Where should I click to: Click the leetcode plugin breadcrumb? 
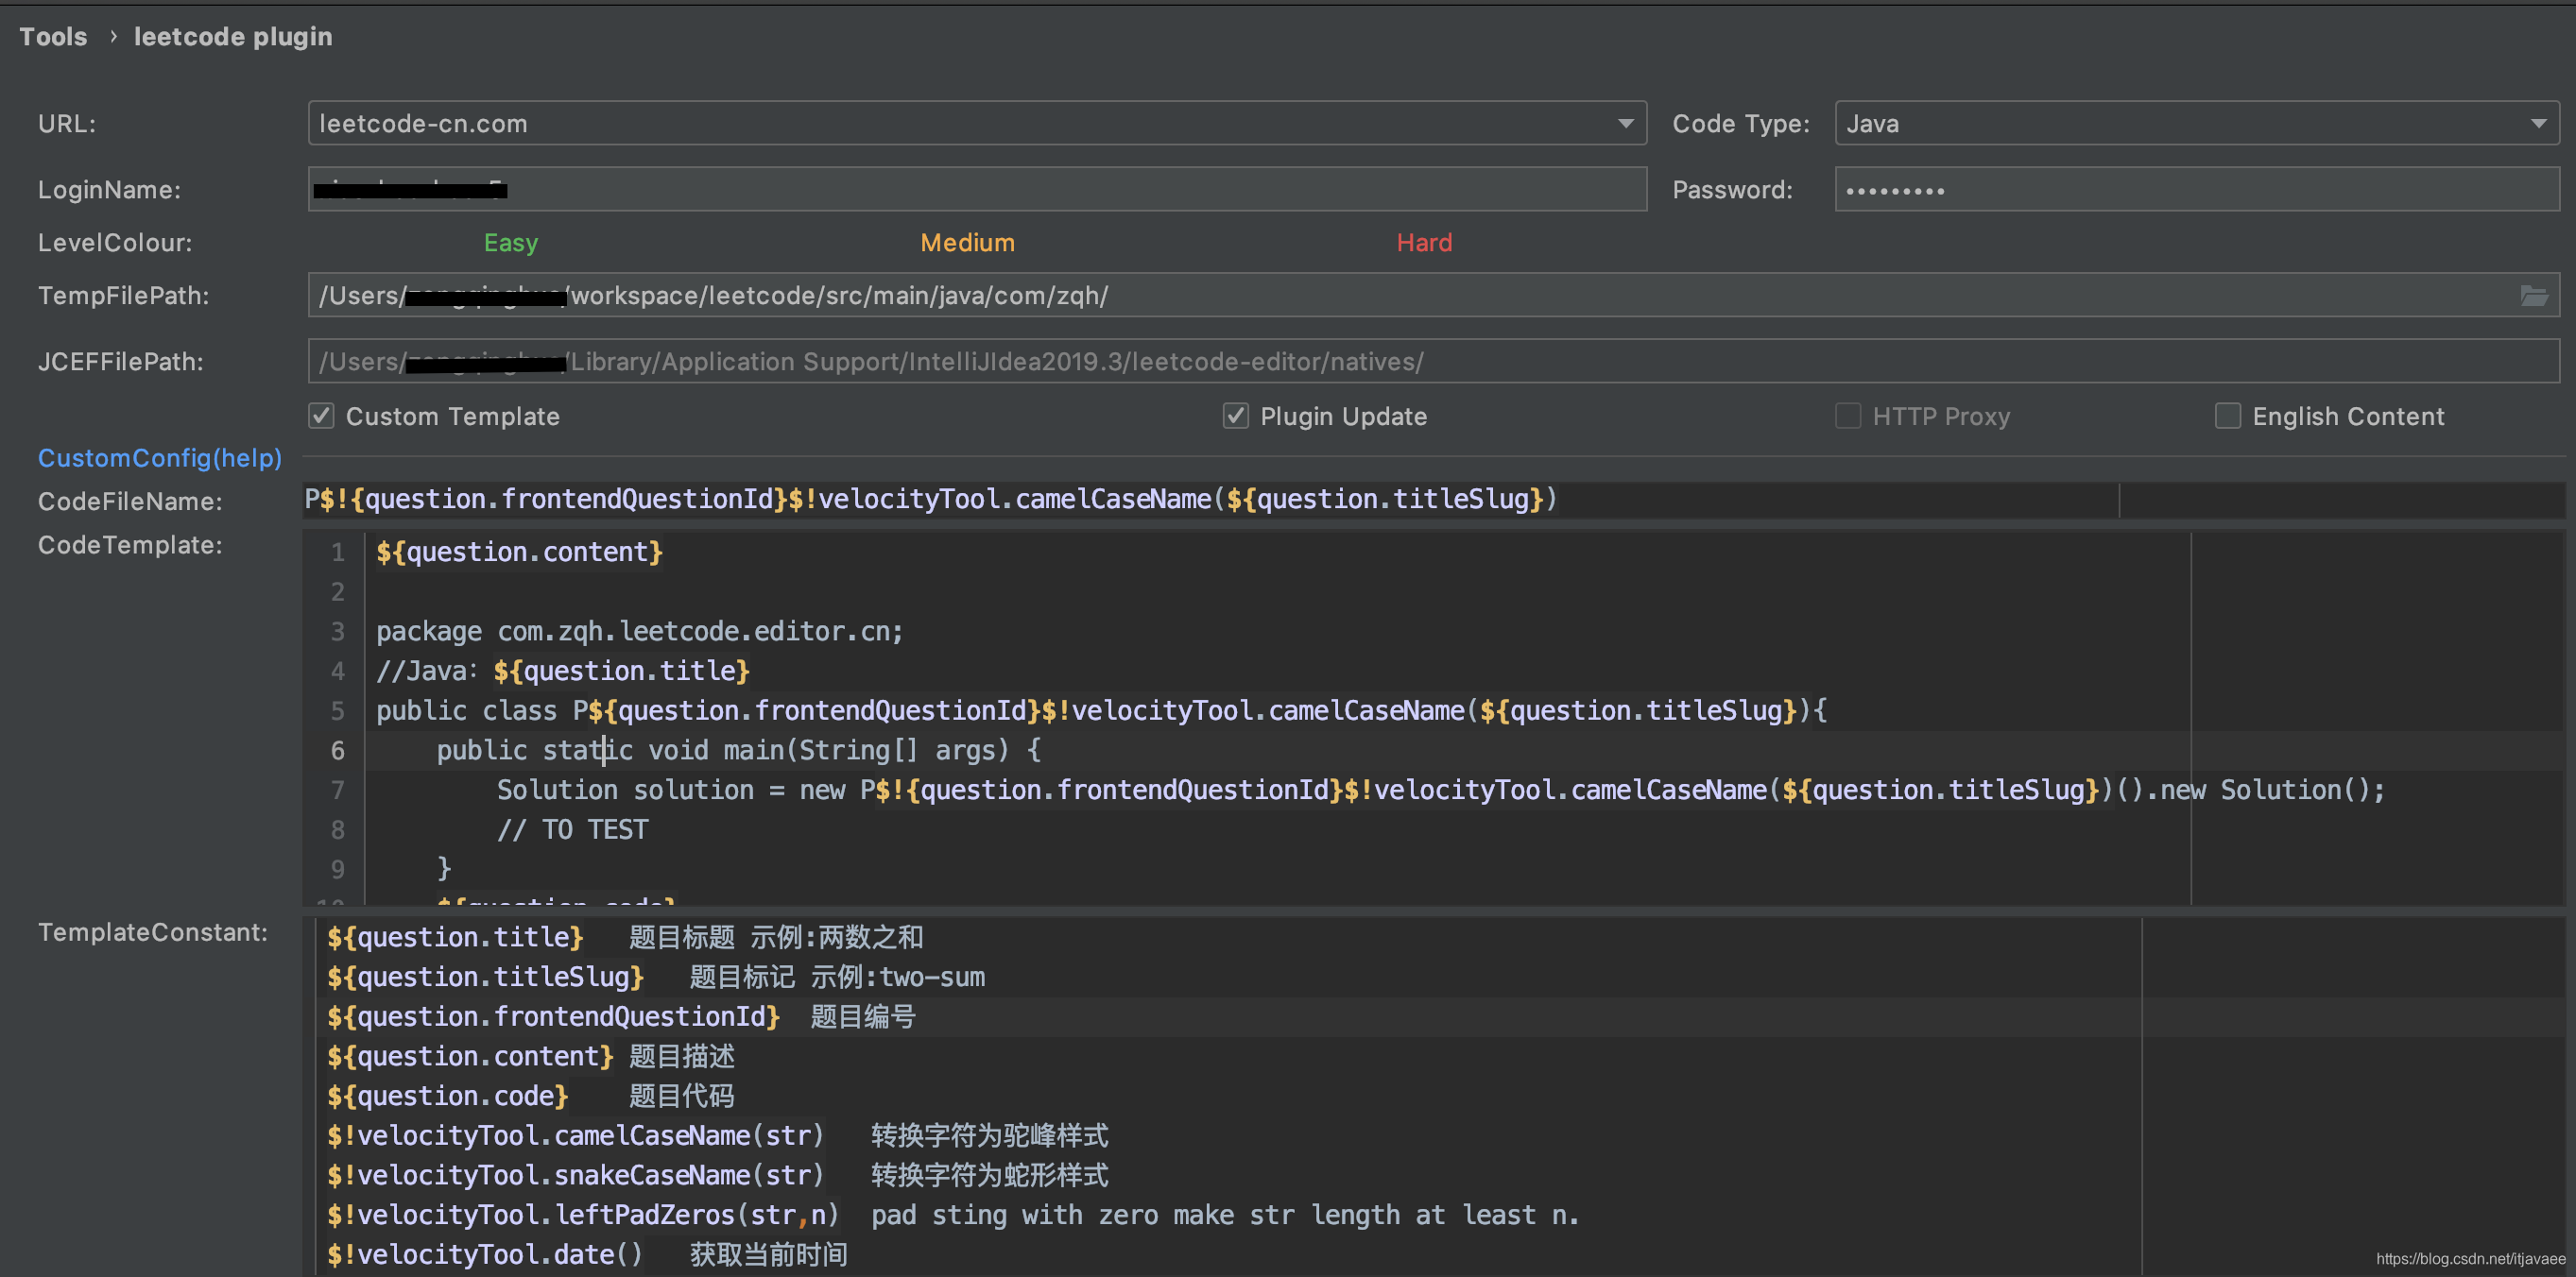tap(233, 37)
